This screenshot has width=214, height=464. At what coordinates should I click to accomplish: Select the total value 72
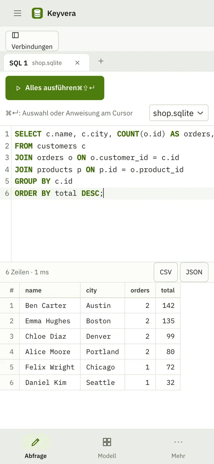[168, 367]
